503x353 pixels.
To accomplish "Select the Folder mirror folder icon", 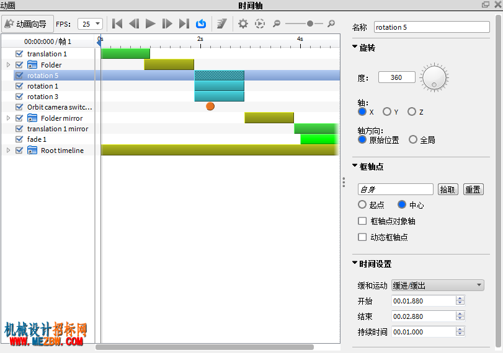I will pyautogui.click(x=32, y=118).
